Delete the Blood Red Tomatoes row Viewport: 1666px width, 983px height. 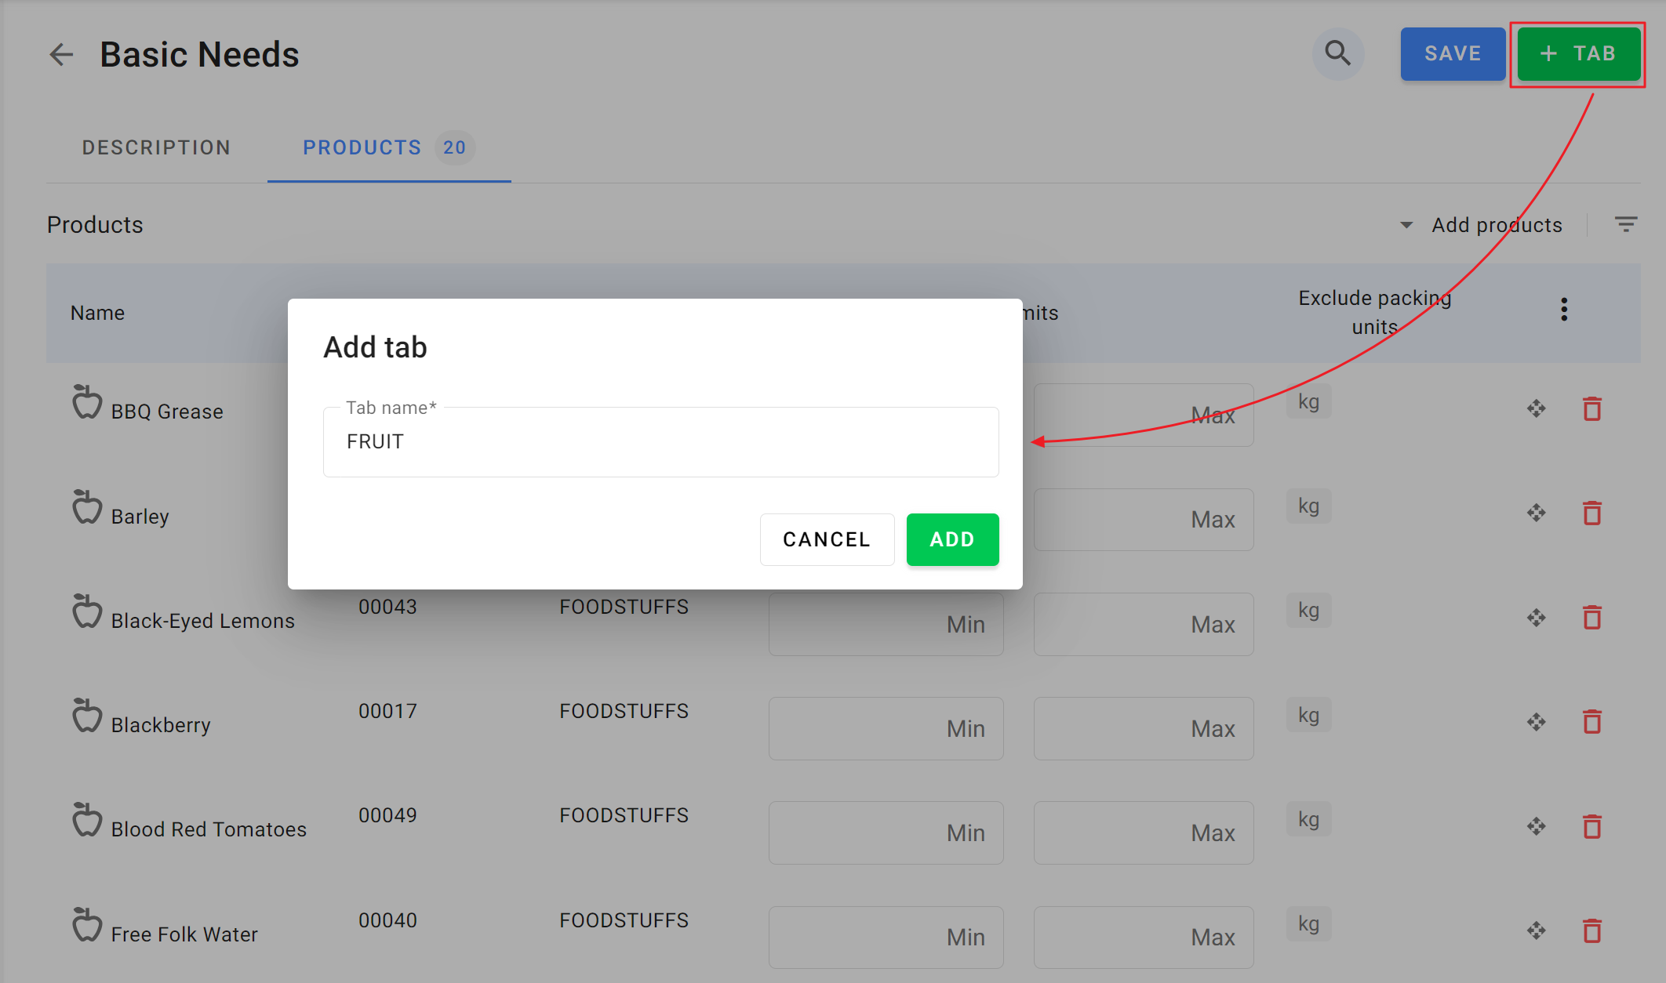click(1591, 827)
